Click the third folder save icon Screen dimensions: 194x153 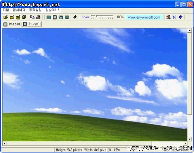[18, 17]
